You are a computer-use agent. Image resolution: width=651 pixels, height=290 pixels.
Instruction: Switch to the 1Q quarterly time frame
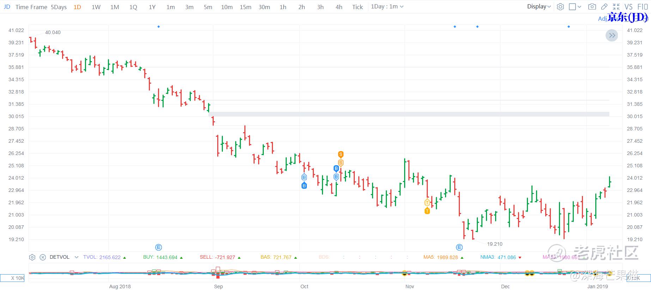[x=133, y=7]
